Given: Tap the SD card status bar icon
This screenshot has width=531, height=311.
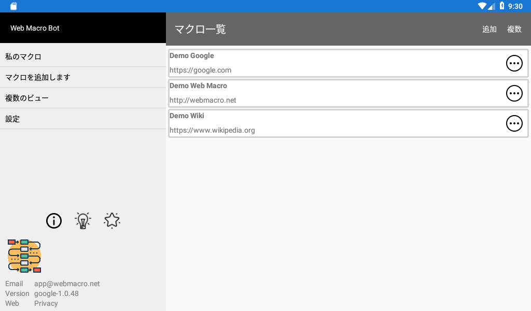Looking at the screenshot, I should click(x=13, y=6).
